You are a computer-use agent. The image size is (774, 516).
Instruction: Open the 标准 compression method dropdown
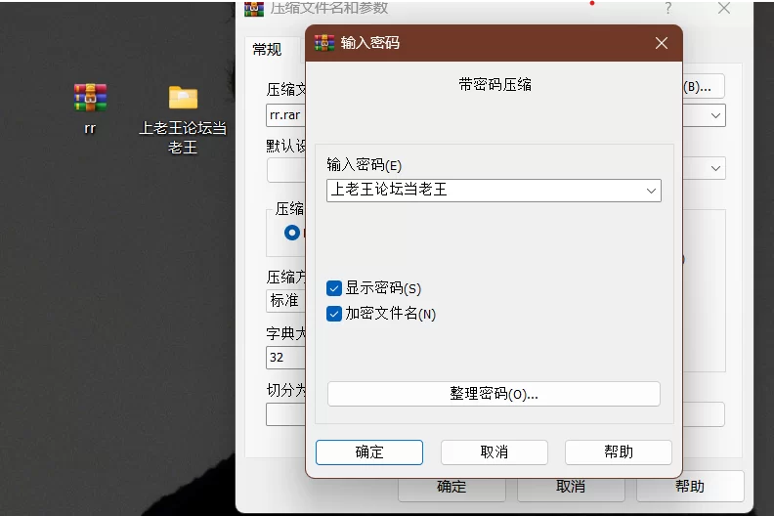pos(286,300)
